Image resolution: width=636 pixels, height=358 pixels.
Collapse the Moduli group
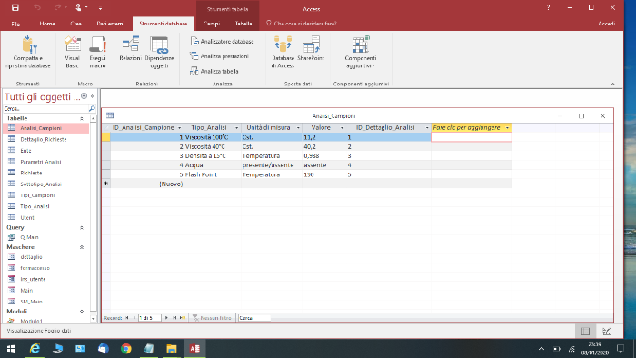(82, 312)
